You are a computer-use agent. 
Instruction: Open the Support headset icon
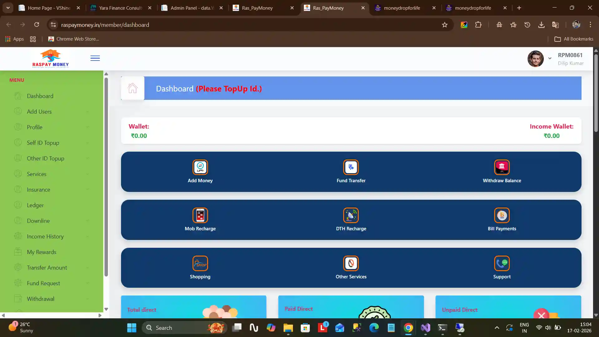[x=502, y=263]
